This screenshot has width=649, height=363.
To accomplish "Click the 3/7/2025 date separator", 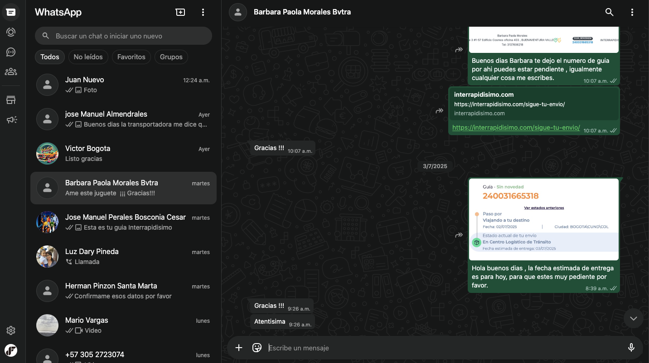I will click(x=435, y=166).
